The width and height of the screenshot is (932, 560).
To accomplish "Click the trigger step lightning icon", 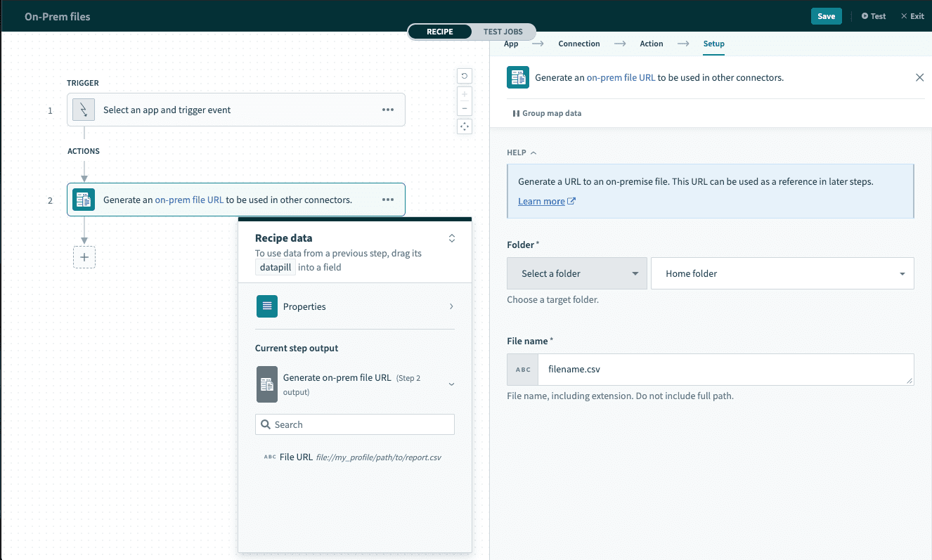I will point(84,110).
